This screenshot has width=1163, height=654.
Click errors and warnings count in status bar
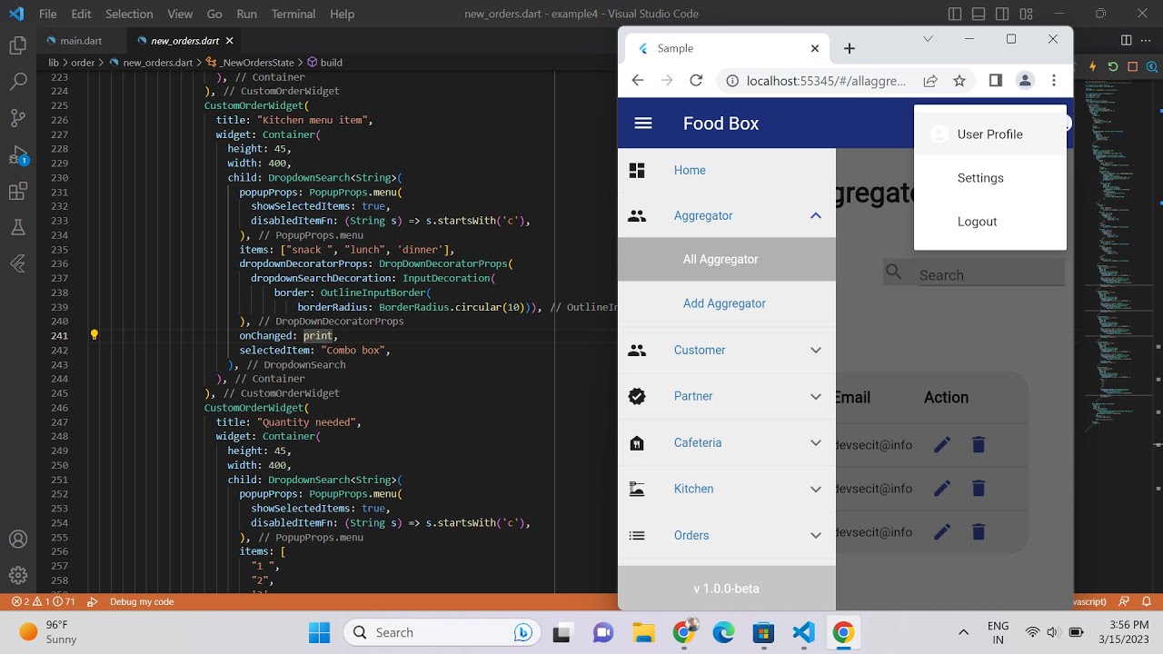click(x=44, y=601)
